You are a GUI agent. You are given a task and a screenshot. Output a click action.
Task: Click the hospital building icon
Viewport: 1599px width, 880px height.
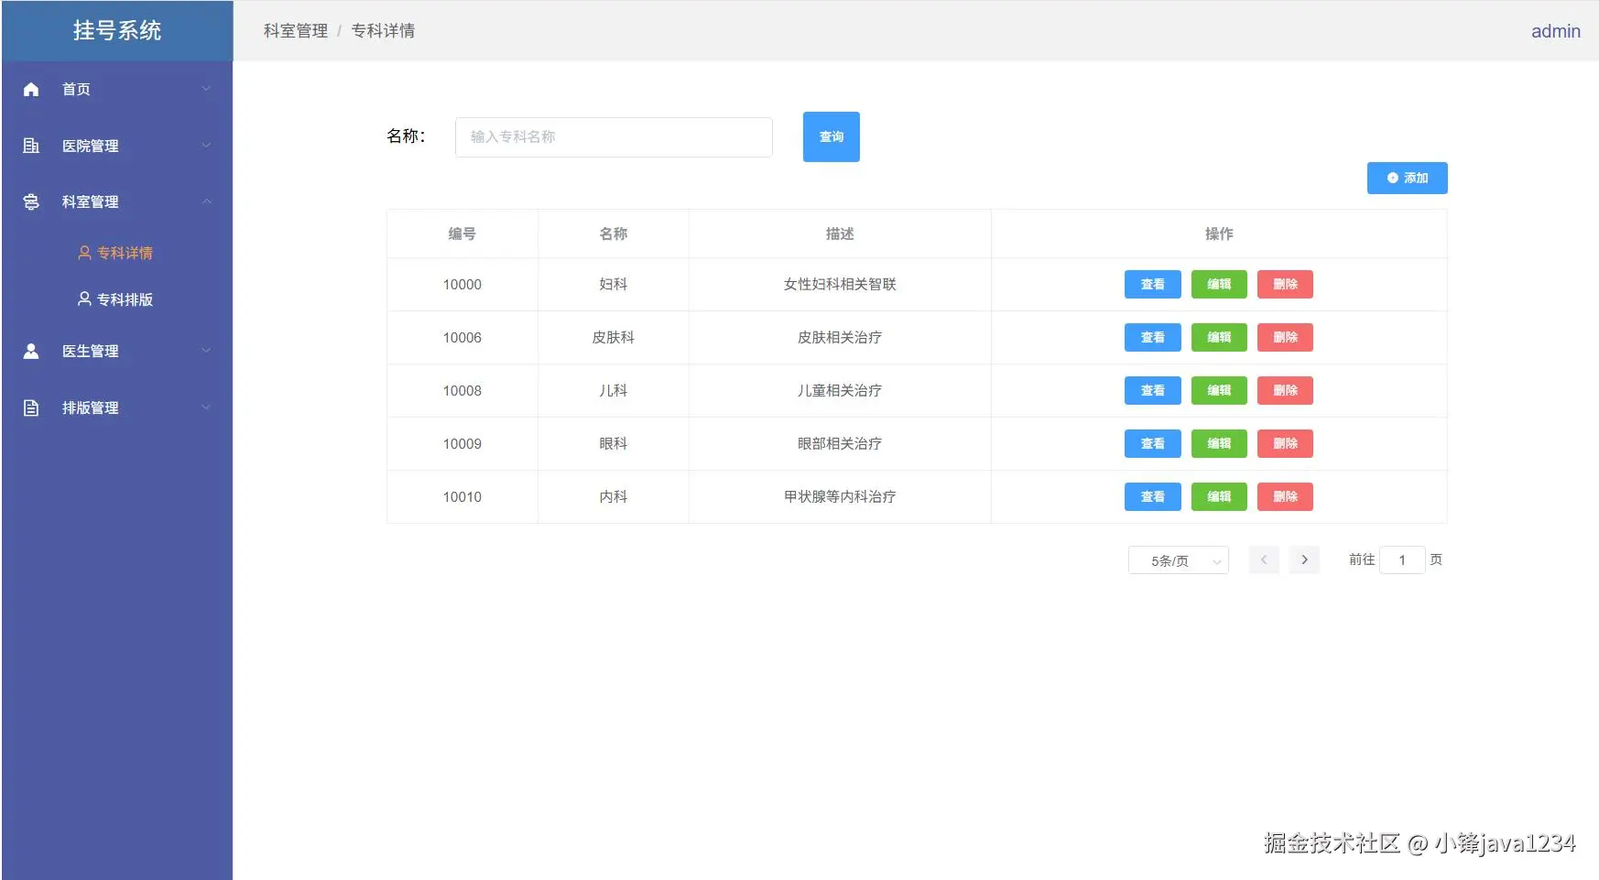point(31,146)
